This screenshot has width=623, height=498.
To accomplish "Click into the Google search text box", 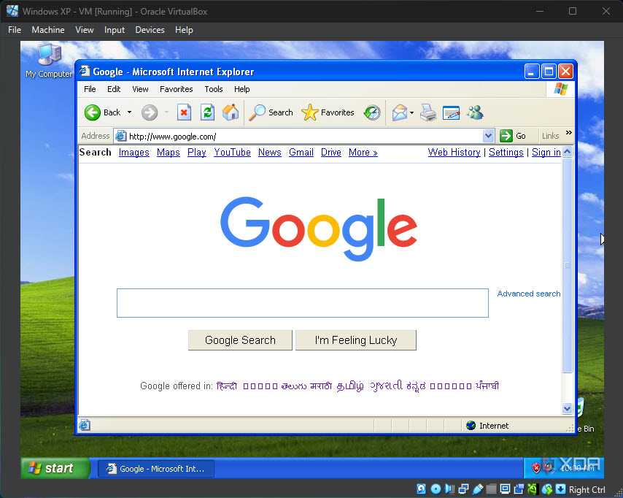I will [x=303, y=303].
